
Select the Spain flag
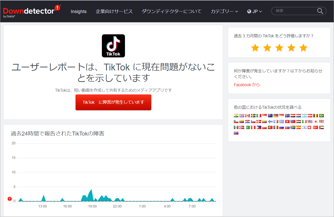[x=299, y=127]
